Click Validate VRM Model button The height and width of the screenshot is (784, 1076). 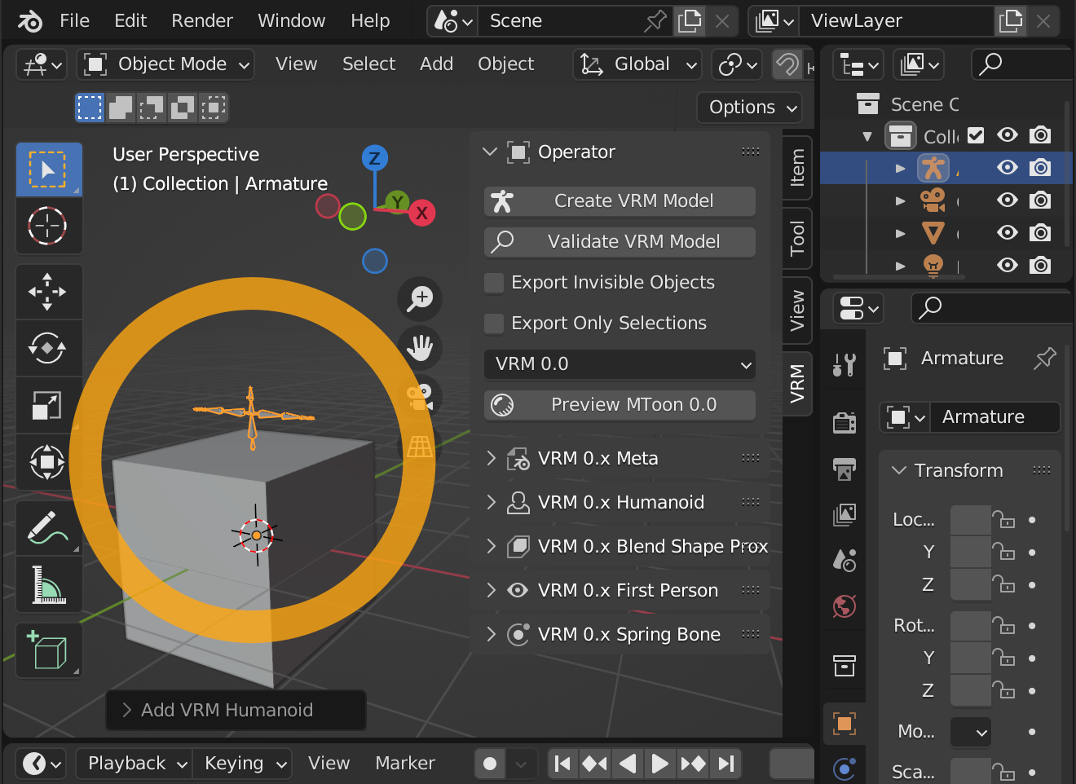pyautogui.click(x=620, y=242)
